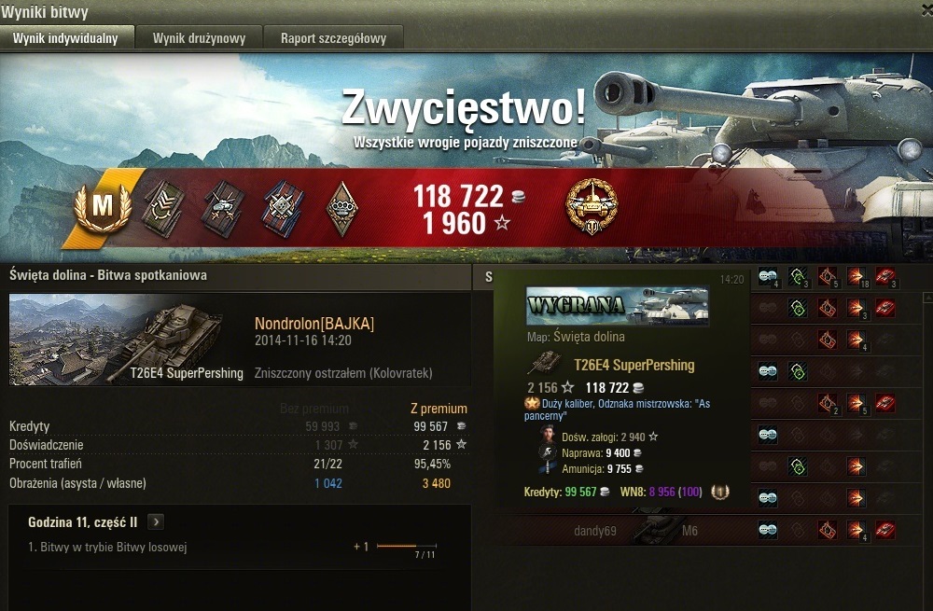The width and height of the screenshot is (933, 611).
Task: Switch to the Wynik drużynowy tab
Action: [x=199, y=38]
